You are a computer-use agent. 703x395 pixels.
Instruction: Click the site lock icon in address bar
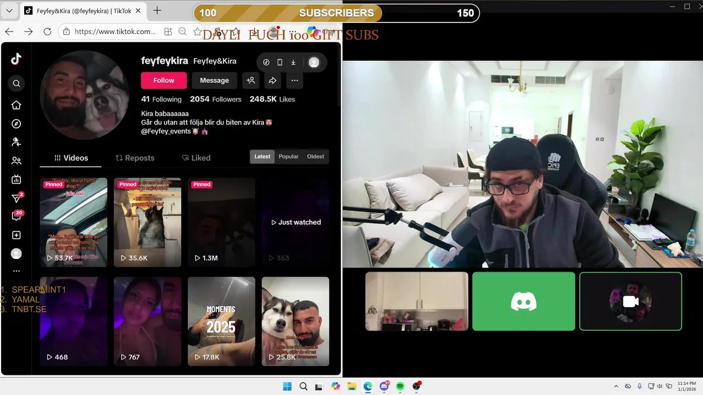pos(66,32)
